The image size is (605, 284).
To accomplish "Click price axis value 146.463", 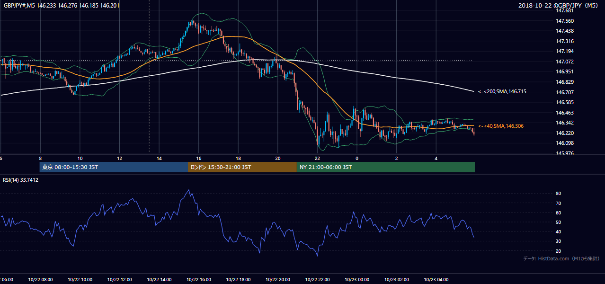I will 565,113.
